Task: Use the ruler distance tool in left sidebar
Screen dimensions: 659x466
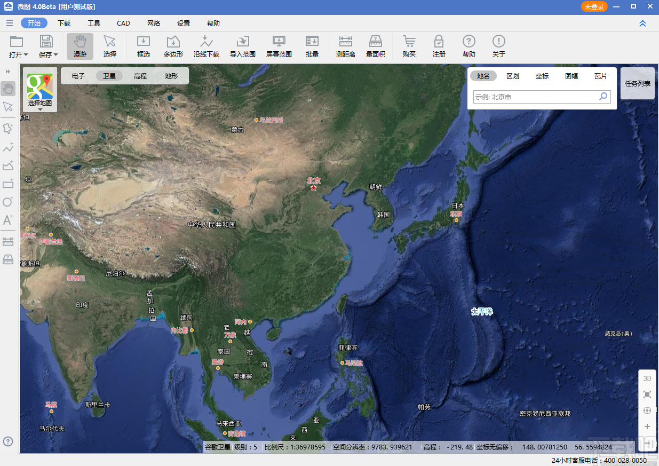Action: (8, 241)
